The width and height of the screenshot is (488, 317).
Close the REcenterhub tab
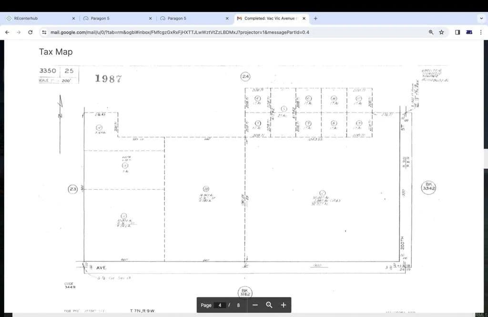coord(73,19)
